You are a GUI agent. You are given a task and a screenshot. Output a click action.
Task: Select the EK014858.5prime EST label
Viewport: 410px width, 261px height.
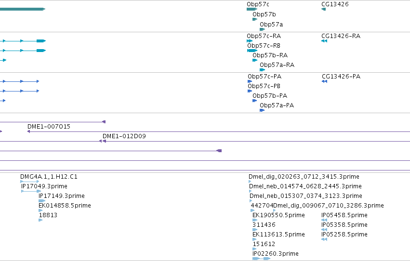[x=65, y=206]
